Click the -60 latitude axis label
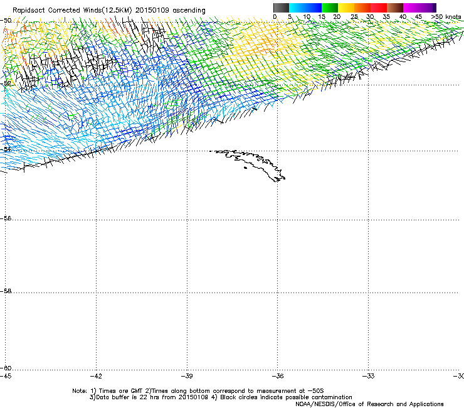464x408 pixels. point(6,368)
